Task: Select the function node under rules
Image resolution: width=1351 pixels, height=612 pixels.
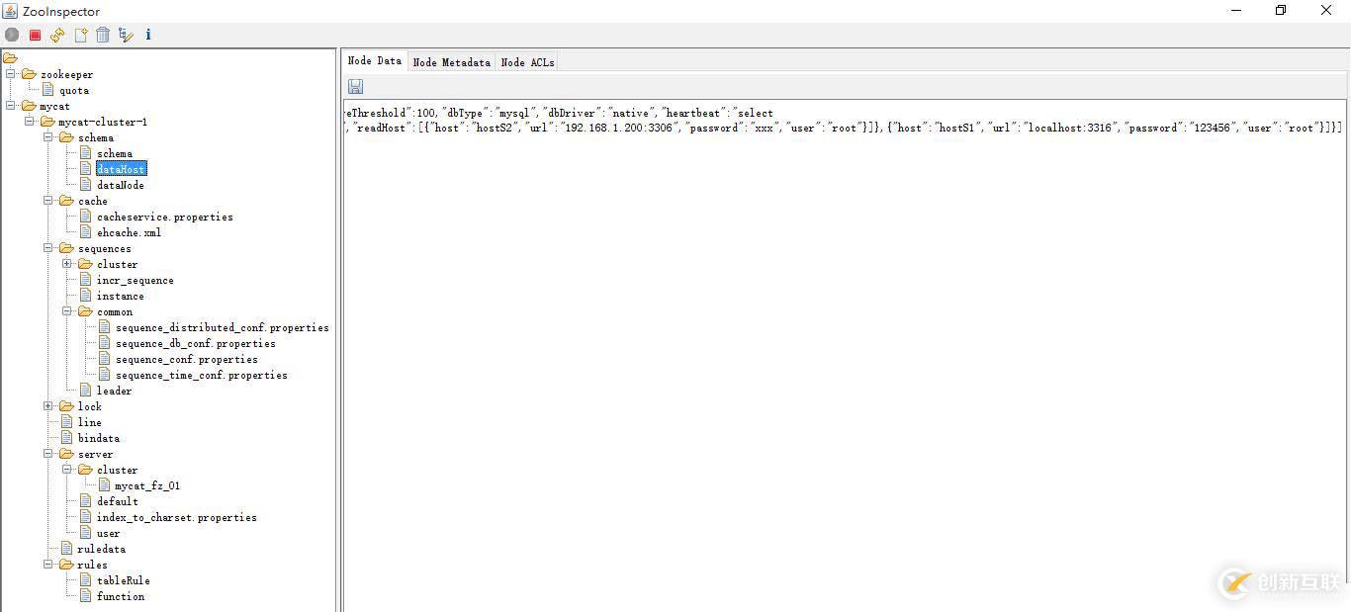Action: click(121, 596)
